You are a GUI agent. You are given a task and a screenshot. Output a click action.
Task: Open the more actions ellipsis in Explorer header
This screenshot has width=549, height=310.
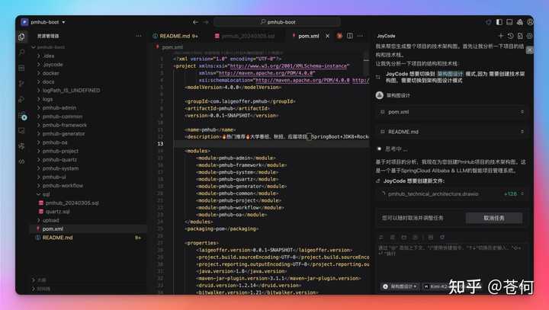coord(139,36)
